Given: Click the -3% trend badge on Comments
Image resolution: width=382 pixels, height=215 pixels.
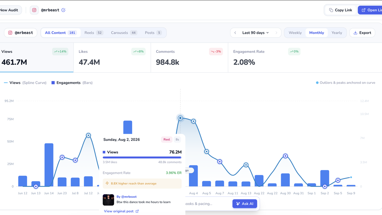Looking at the screenshot, I should (216, 52).
